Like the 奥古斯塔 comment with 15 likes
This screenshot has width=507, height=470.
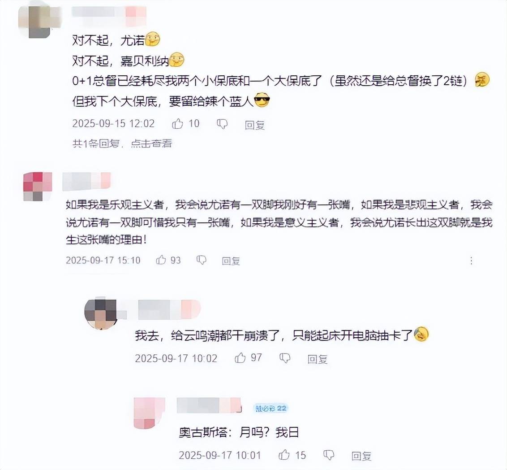coord(284,454)
